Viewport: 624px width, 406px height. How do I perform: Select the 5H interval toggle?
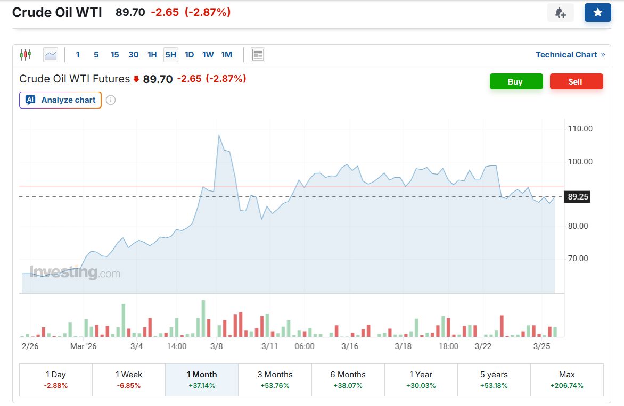click(170, 55)
